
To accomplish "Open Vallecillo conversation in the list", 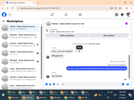I will (x=20, y=36).
